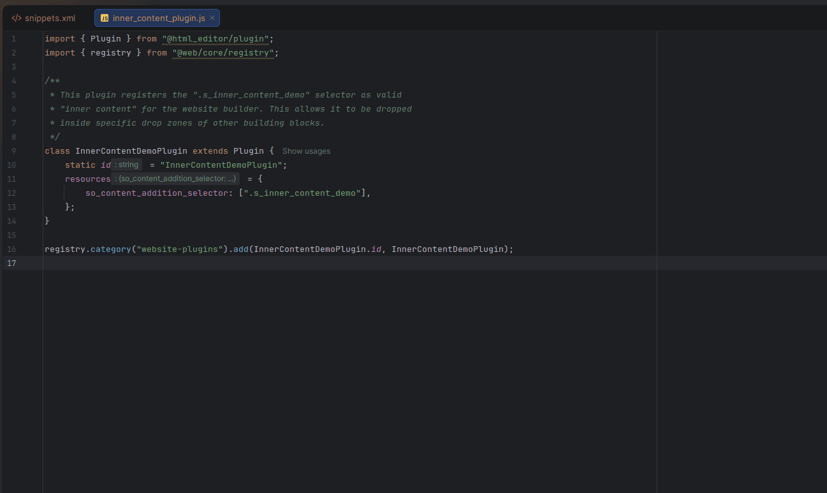Screen dimensions: 827x493
Task: Expand the collapsed resources type hint
Action: coord(176,179)
